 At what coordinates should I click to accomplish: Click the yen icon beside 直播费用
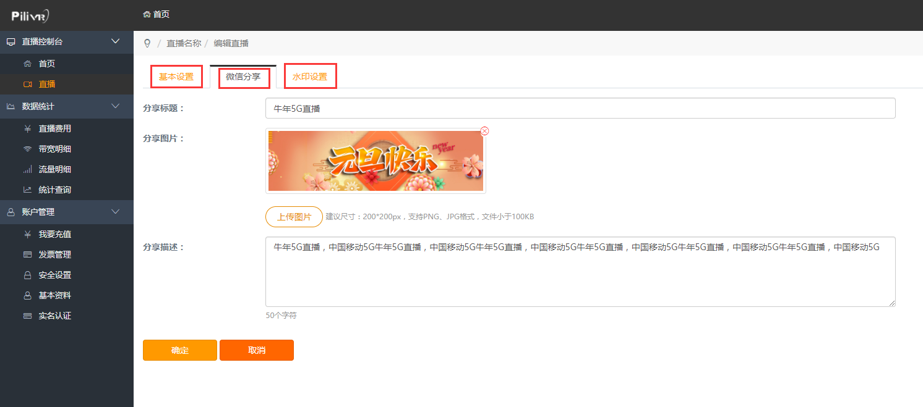27,128
